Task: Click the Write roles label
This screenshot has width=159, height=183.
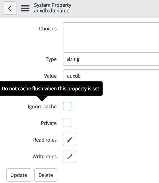Action: (x=45, y=157)
